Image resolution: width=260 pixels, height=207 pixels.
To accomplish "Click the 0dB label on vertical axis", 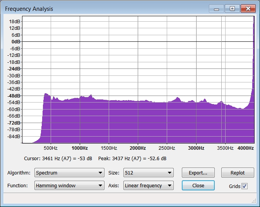I will coord(16,42).
